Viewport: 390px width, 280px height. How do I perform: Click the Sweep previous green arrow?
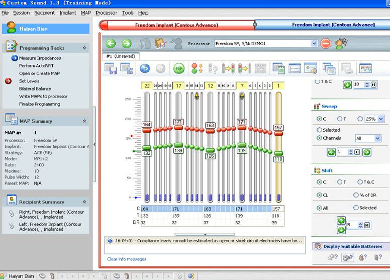(x=331, y=152)
